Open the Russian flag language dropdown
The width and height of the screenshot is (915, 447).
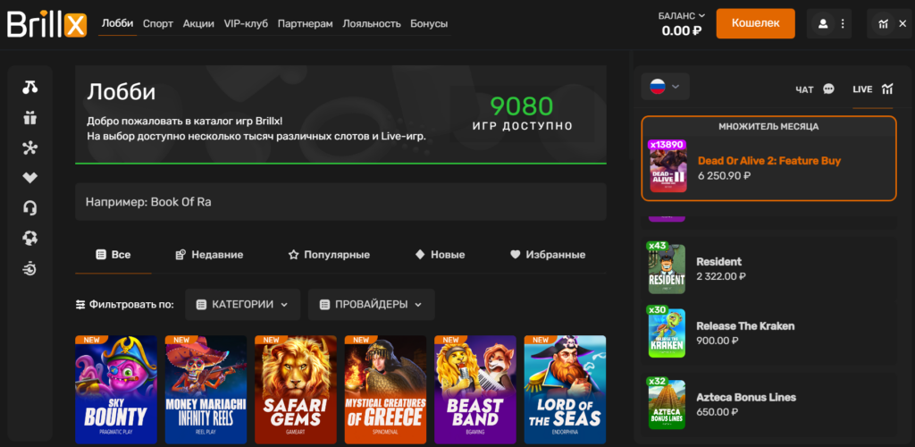[665, 87]
